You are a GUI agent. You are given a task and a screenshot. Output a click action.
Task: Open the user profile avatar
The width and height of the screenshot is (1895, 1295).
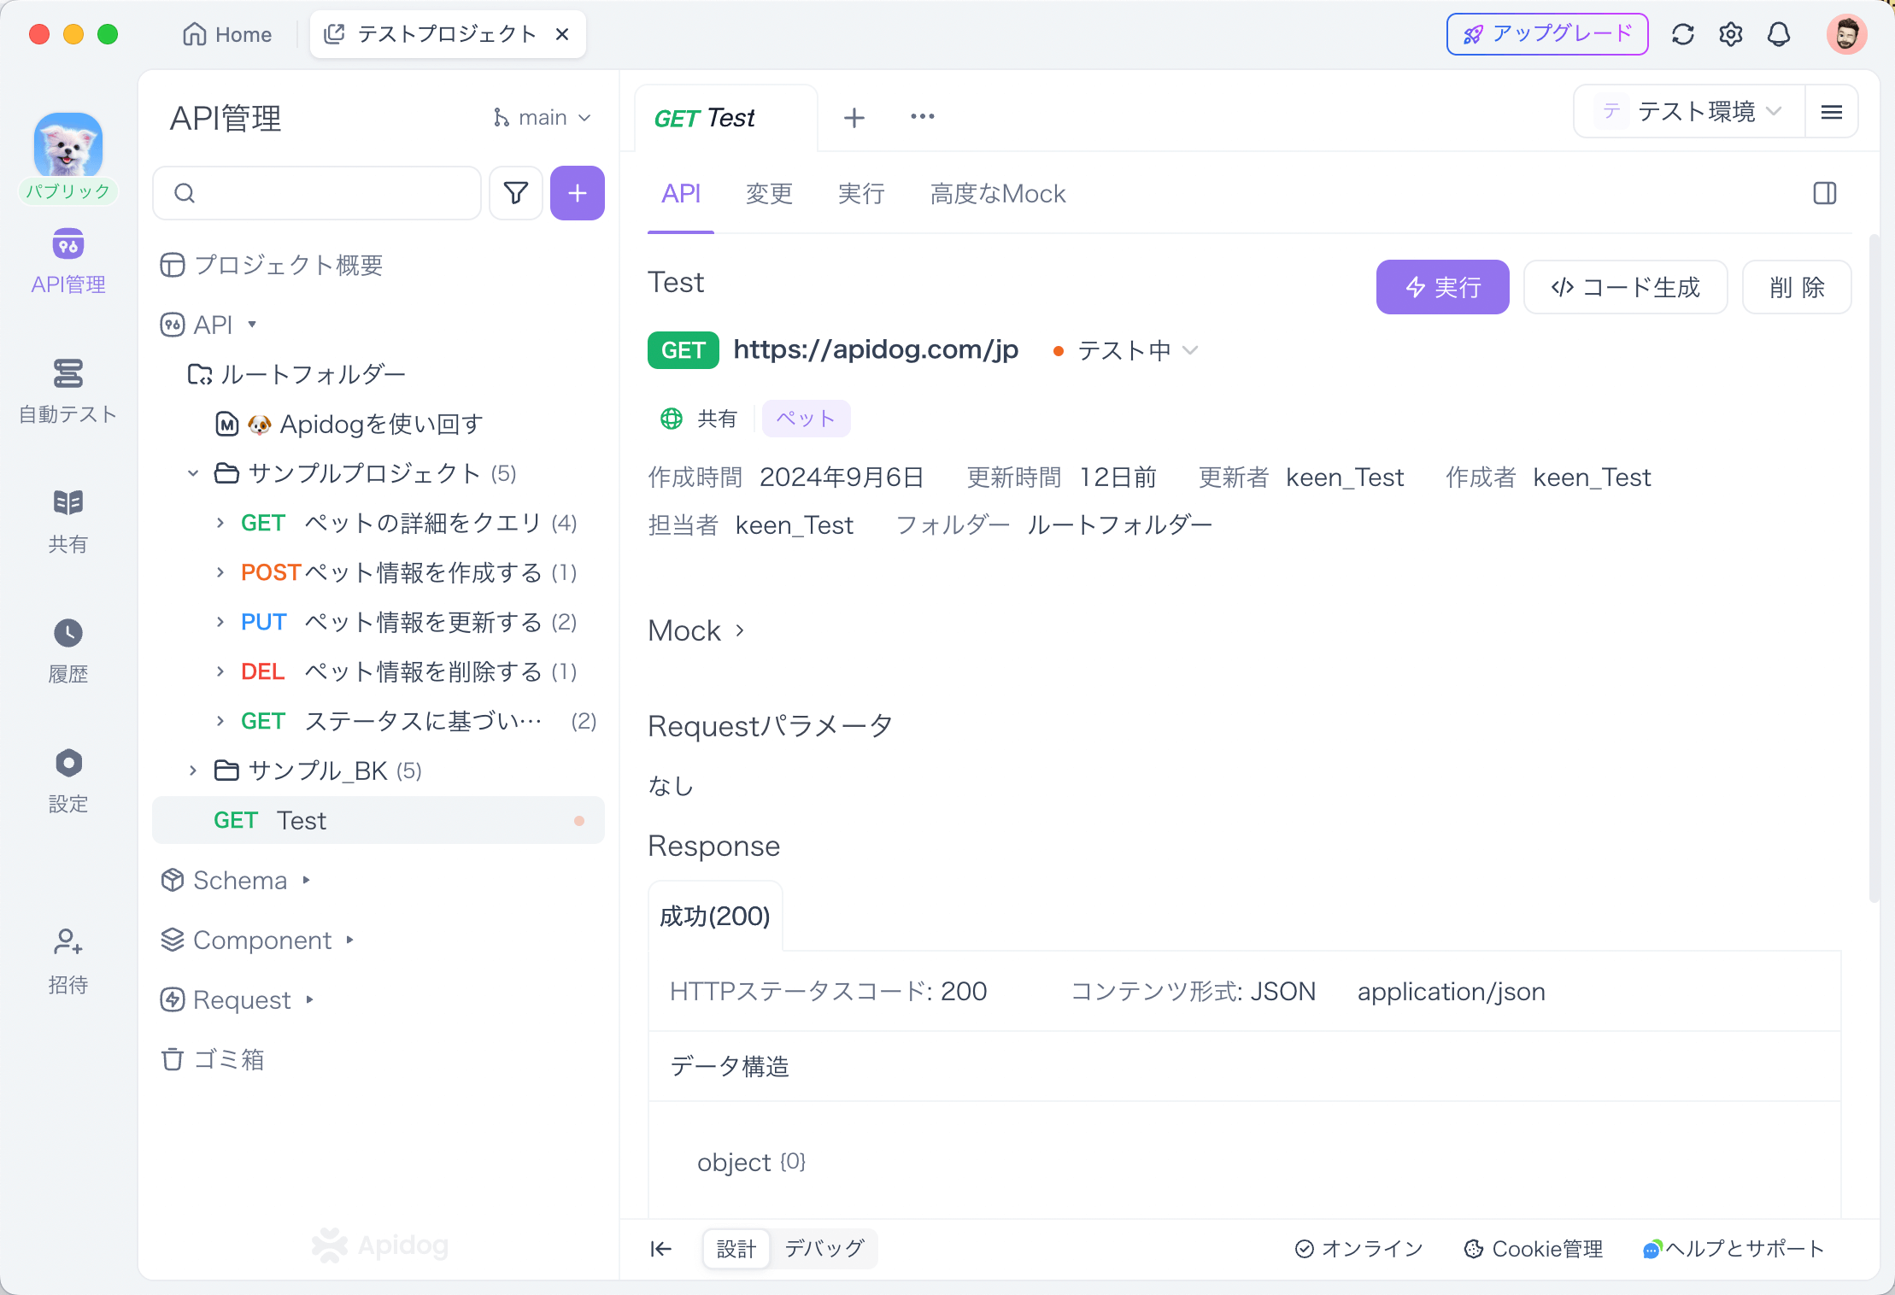1846,34
